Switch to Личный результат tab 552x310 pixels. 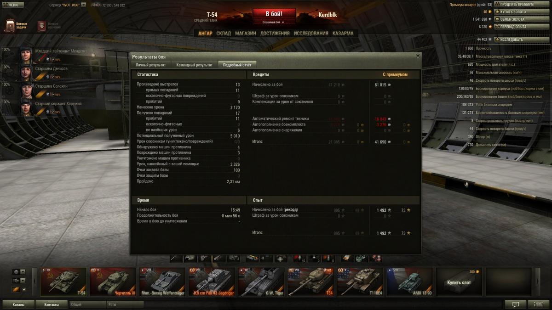coord(151,65)
